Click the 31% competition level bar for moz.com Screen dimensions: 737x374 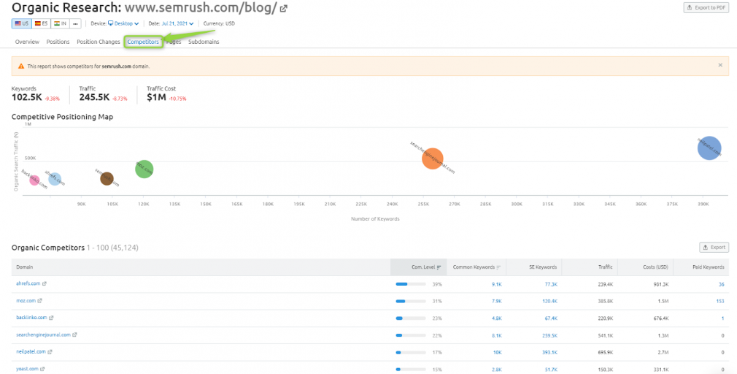pos(411,301)
